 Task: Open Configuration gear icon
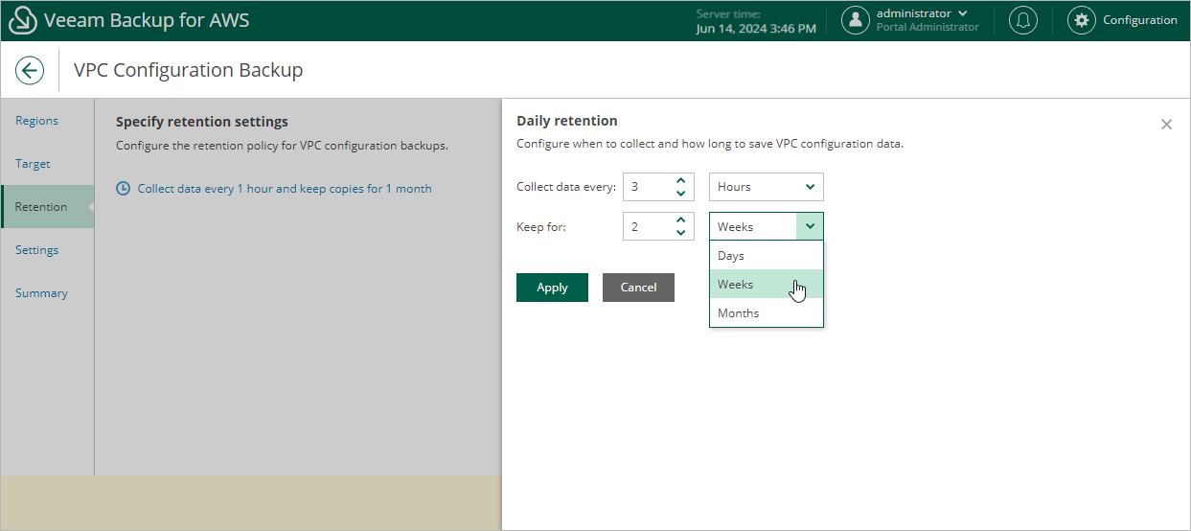(x=1082, y=20)
